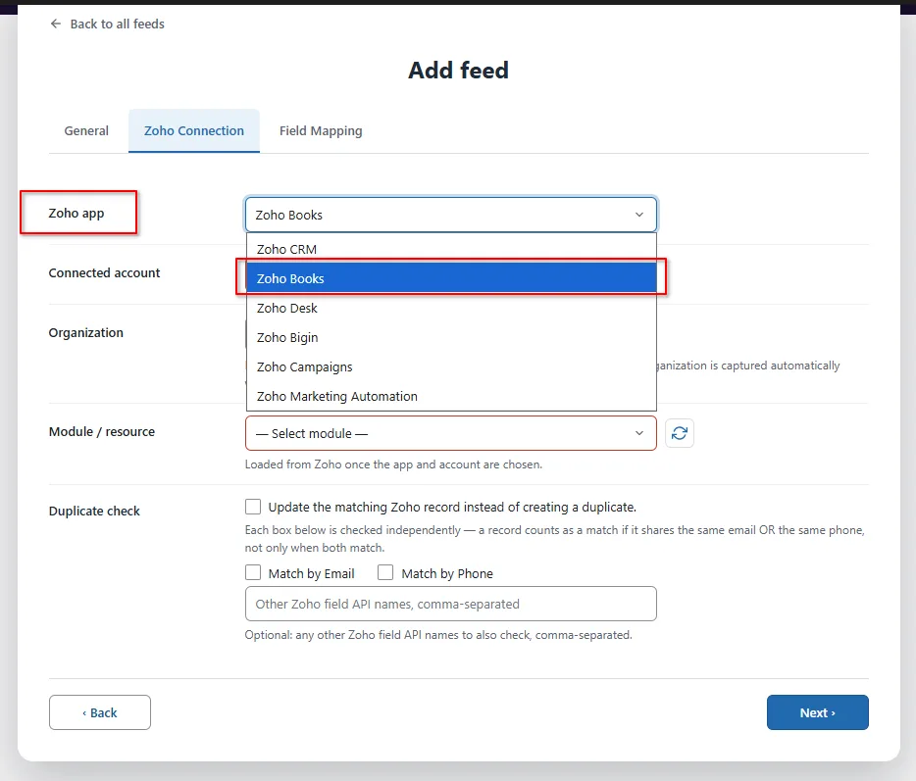Screen dimensions: 916x781
Task: Click the refresh modules icon button
Action: (x=680, y=433)
